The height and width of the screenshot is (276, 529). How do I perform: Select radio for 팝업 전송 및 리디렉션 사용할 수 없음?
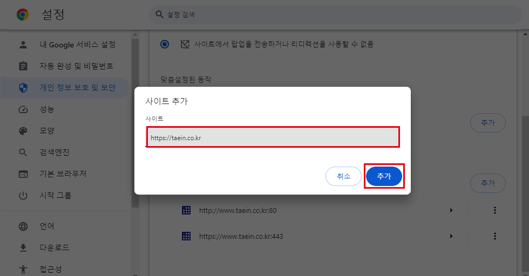click(x=165, y=44)
